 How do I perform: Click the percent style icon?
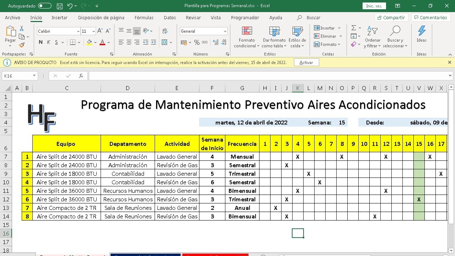[197, 42]
